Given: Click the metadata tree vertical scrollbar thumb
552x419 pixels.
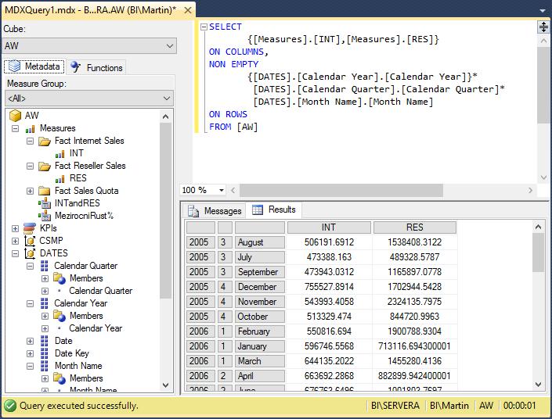Looking at the screenshot, I should (165, 210).
